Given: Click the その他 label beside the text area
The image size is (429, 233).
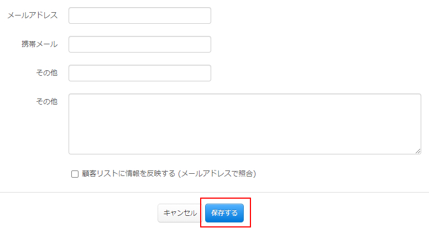Looking at the screenshot, I should pos(46,102).
